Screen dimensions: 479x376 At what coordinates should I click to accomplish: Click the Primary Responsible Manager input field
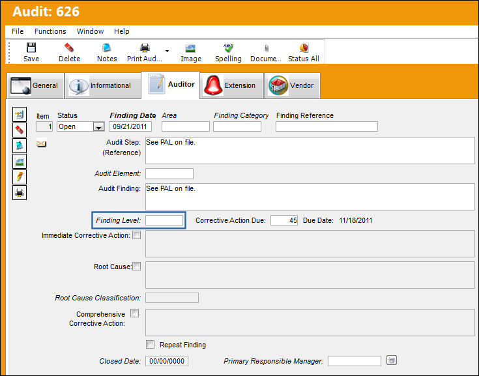point(355,361)
